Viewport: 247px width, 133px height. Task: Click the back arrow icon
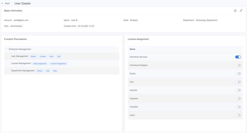tap(3, 4)
